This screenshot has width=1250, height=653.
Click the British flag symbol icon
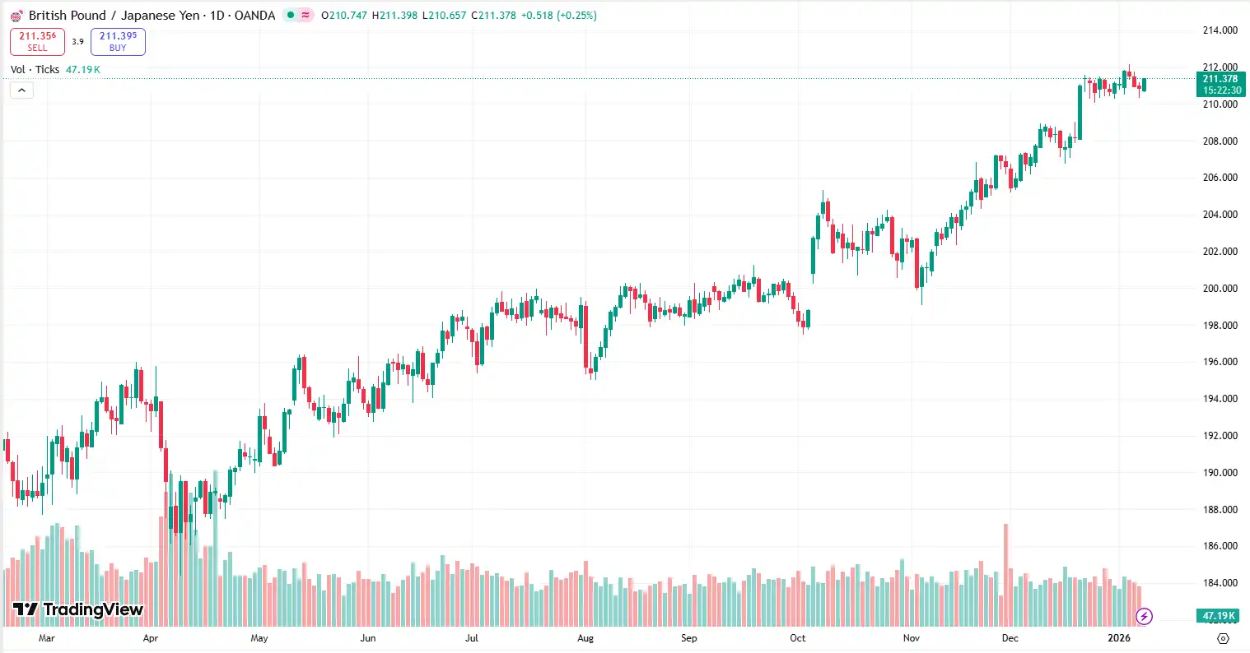[x=17, y=15]
